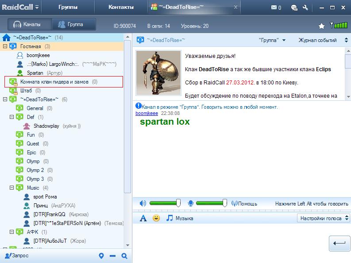The width and height of the screenshot is (351, 263).
Task: Join the Olymp (0) channel
Action: (x=33, y=161)
